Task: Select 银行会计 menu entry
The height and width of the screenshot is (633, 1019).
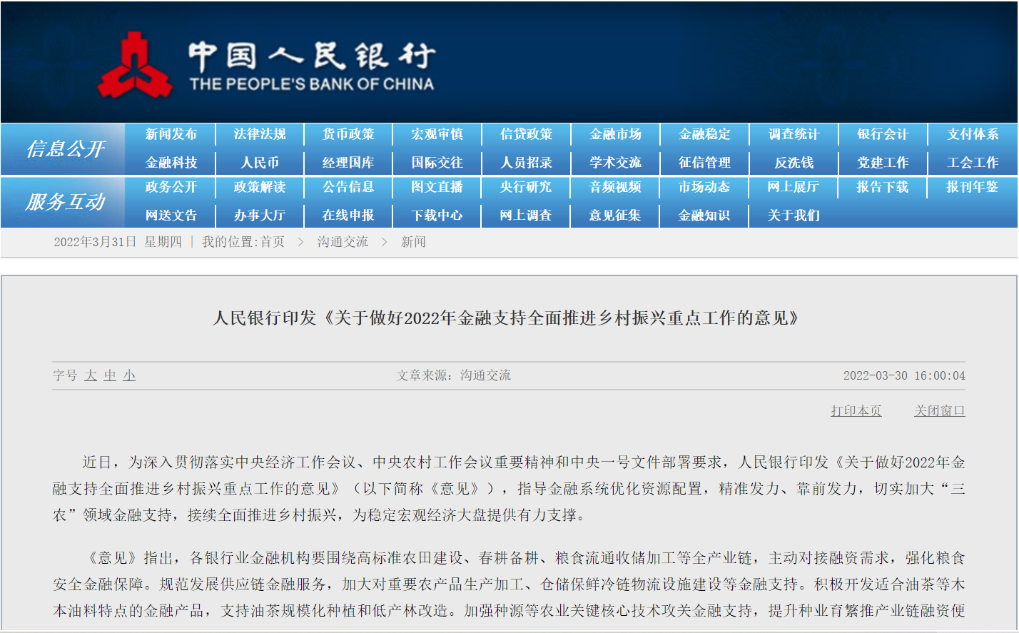Action: point(883,134)
